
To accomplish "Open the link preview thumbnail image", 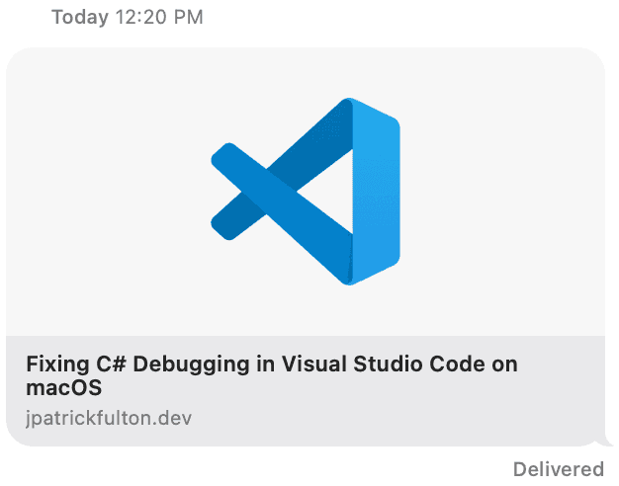I will click(x=306, y=192).
